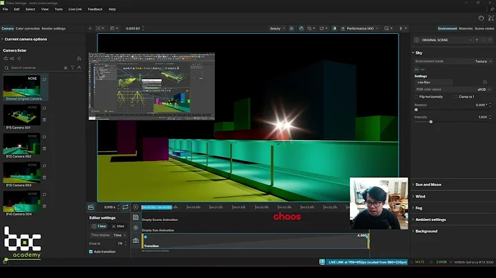The height and width of the screenshot is (278, 496).
Task: Click the Search cameras field
Action: coord(35,67)
